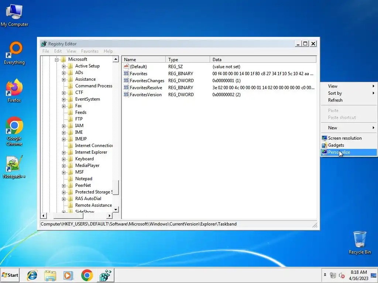This screenshot has width=378, height=283.
Task: Click the Start button
Action: (x=10, y=275)
